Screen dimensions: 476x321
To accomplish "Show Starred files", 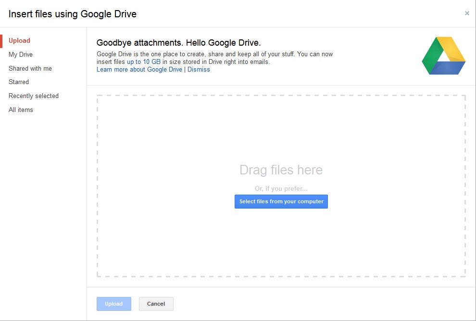I will coord(19,82).
